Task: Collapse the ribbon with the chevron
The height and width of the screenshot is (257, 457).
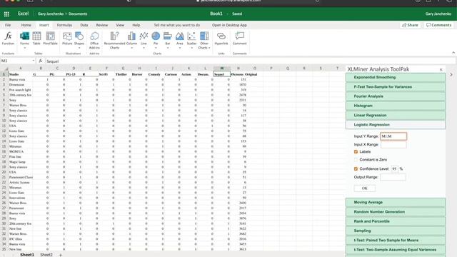Action: (453, 53)
